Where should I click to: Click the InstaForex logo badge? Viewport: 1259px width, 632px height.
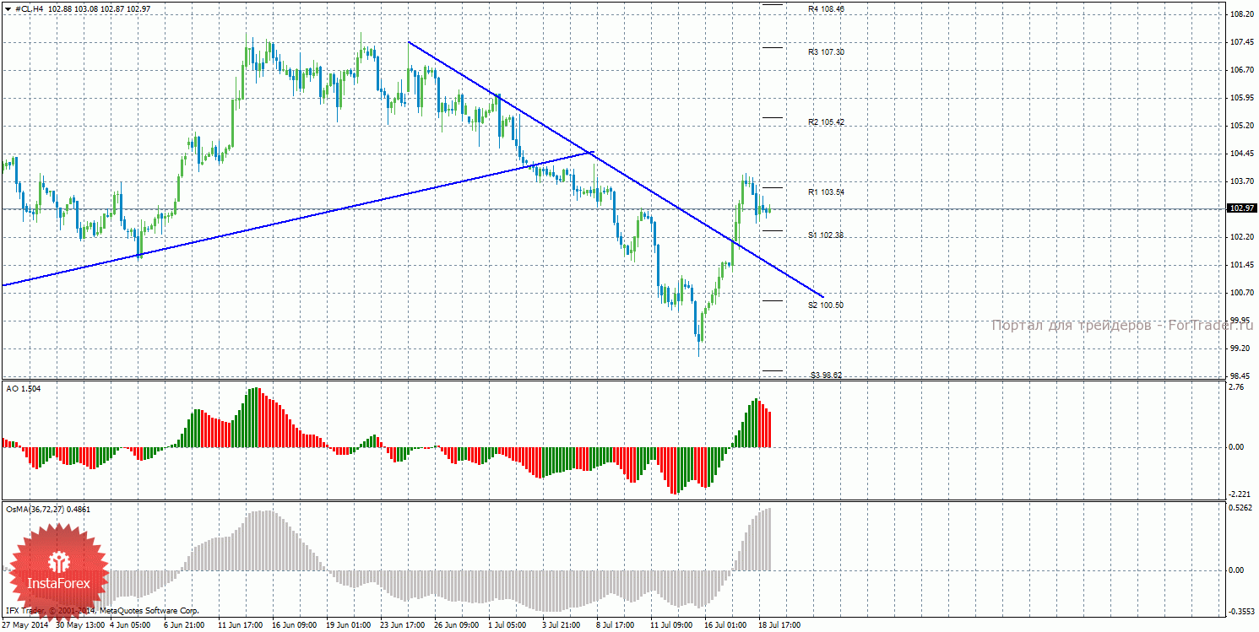click(x=59, y=571)
